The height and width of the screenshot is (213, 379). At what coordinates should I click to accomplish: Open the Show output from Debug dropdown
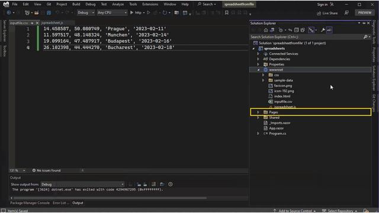(x=82, y=184)
